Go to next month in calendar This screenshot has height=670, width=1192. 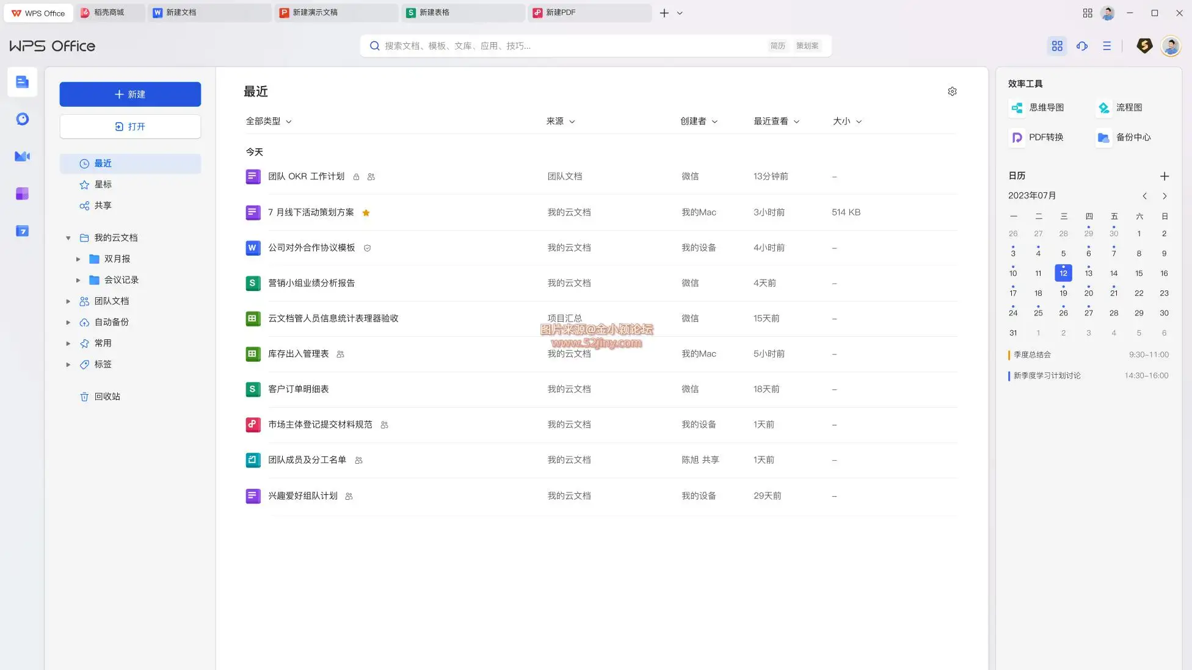[x=1164, y=196]
